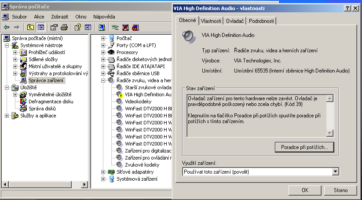The image size is (362, 200).
Task: Select Správce zařízení in the tree
Action: pyautogui.click(x=46, y=80)
